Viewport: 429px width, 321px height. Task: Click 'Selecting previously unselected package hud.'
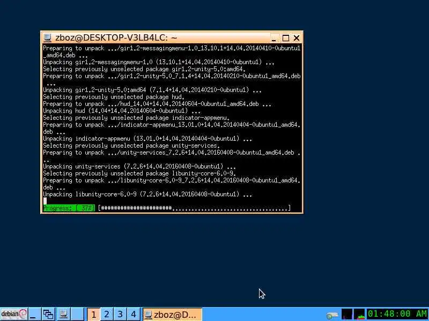[114, 97]
